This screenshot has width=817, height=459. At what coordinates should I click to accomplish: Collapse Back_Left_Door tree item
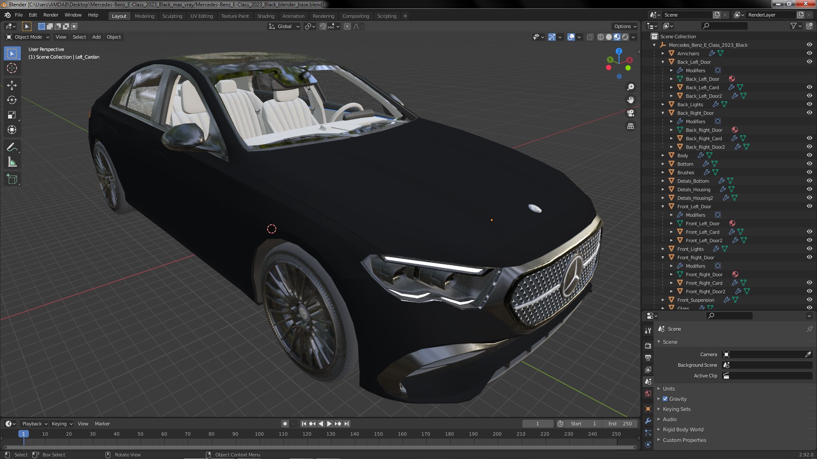663,62
